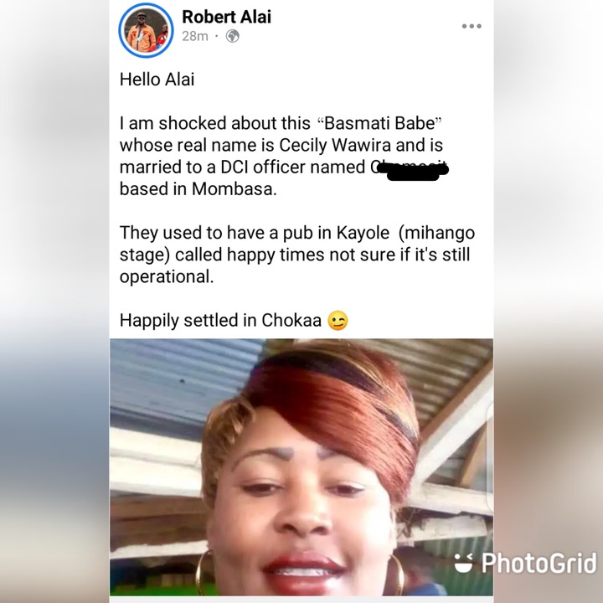Viewport: 603px width, 603px height.
Task: Click the Robert Alai name link
Action: point(226,17)
